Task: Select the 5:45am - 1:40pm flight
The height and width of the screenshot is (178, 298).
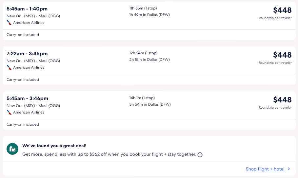Action: click(27, 9)
